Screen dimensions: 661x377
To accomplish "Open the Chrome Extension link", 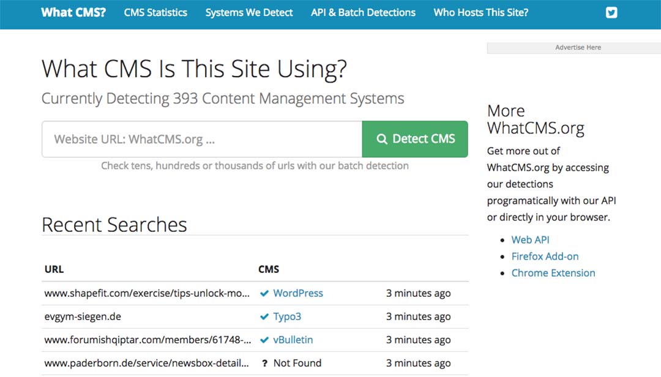I will [553, 273].
